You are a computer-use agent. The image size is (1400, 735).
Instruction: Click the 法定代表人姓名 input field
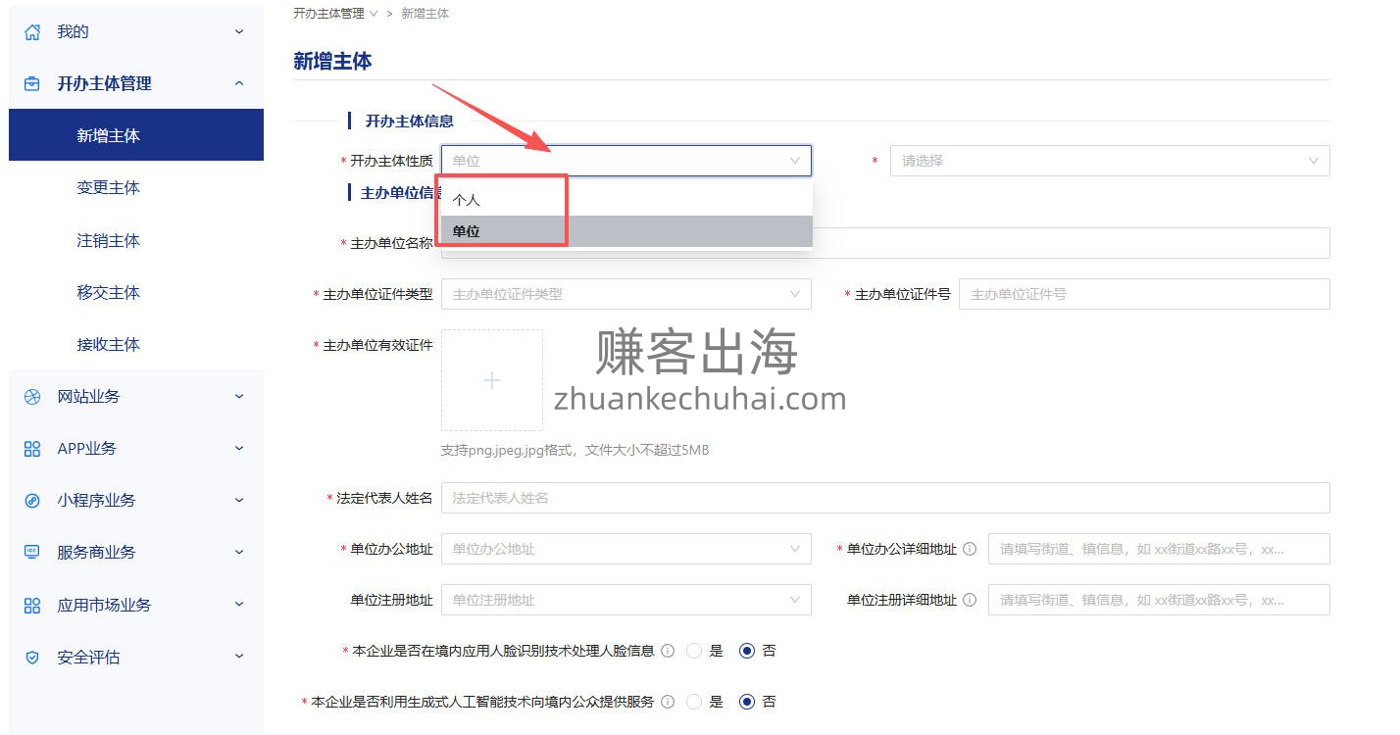tap(884, 498)
